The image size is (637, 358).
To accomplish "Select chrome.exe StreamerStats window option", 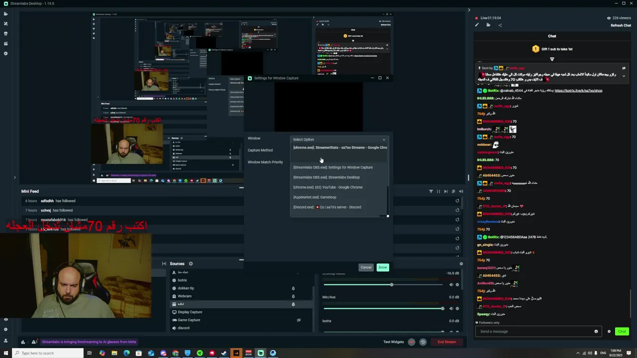I will [340, 148].
